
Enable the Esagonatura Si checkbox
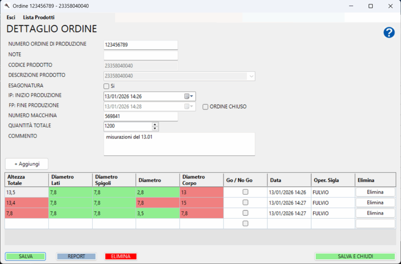tap(106, 86)
